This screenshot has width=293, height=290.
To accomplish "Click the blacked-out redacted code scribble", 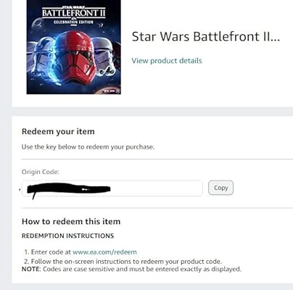I will (69, 188).
